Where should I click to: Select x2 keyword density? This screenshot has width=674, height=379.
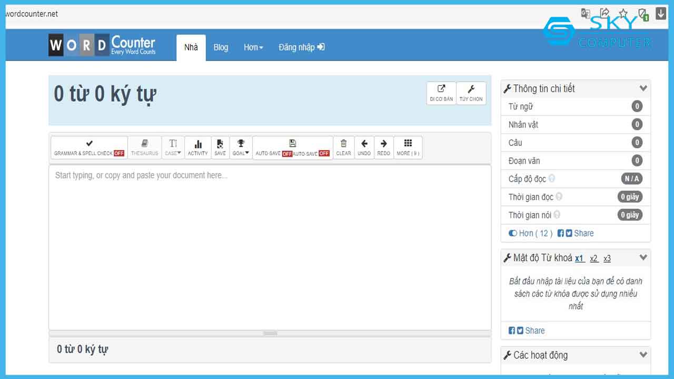pos(594,258)
